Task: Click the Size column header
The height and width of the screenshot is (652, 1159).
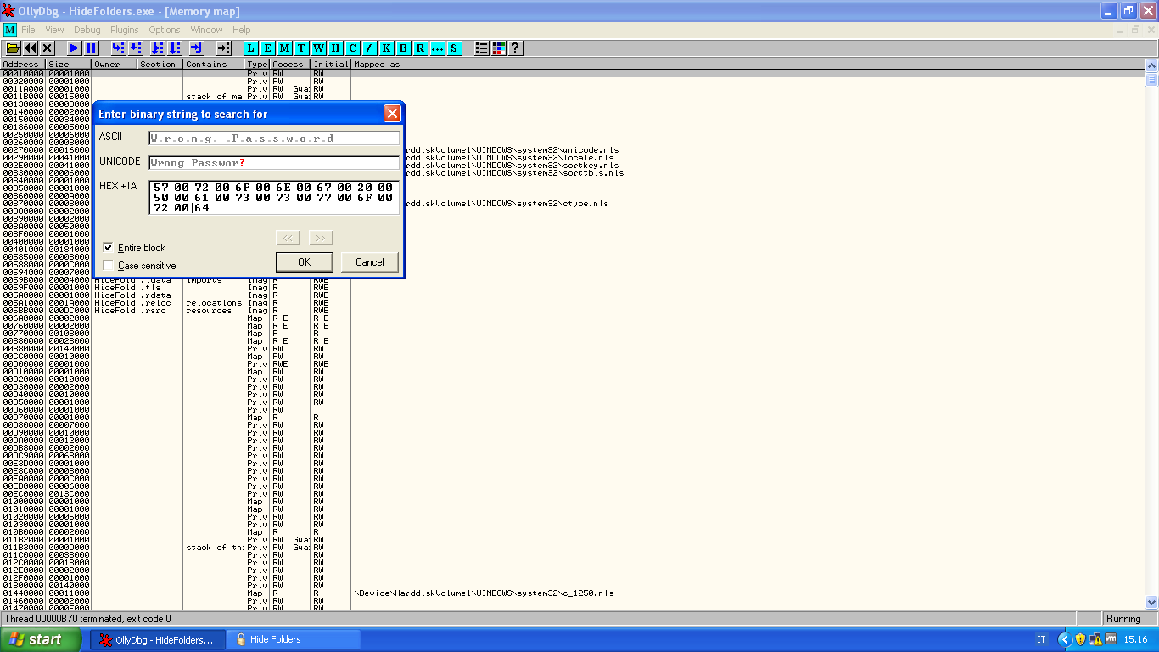Action: (x=68, y=64)
